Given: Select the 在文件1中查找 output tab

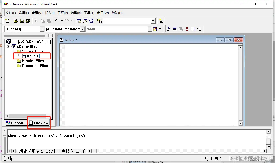Looking at the screenshot, I should pyautogui.click(x=57, y=151).
